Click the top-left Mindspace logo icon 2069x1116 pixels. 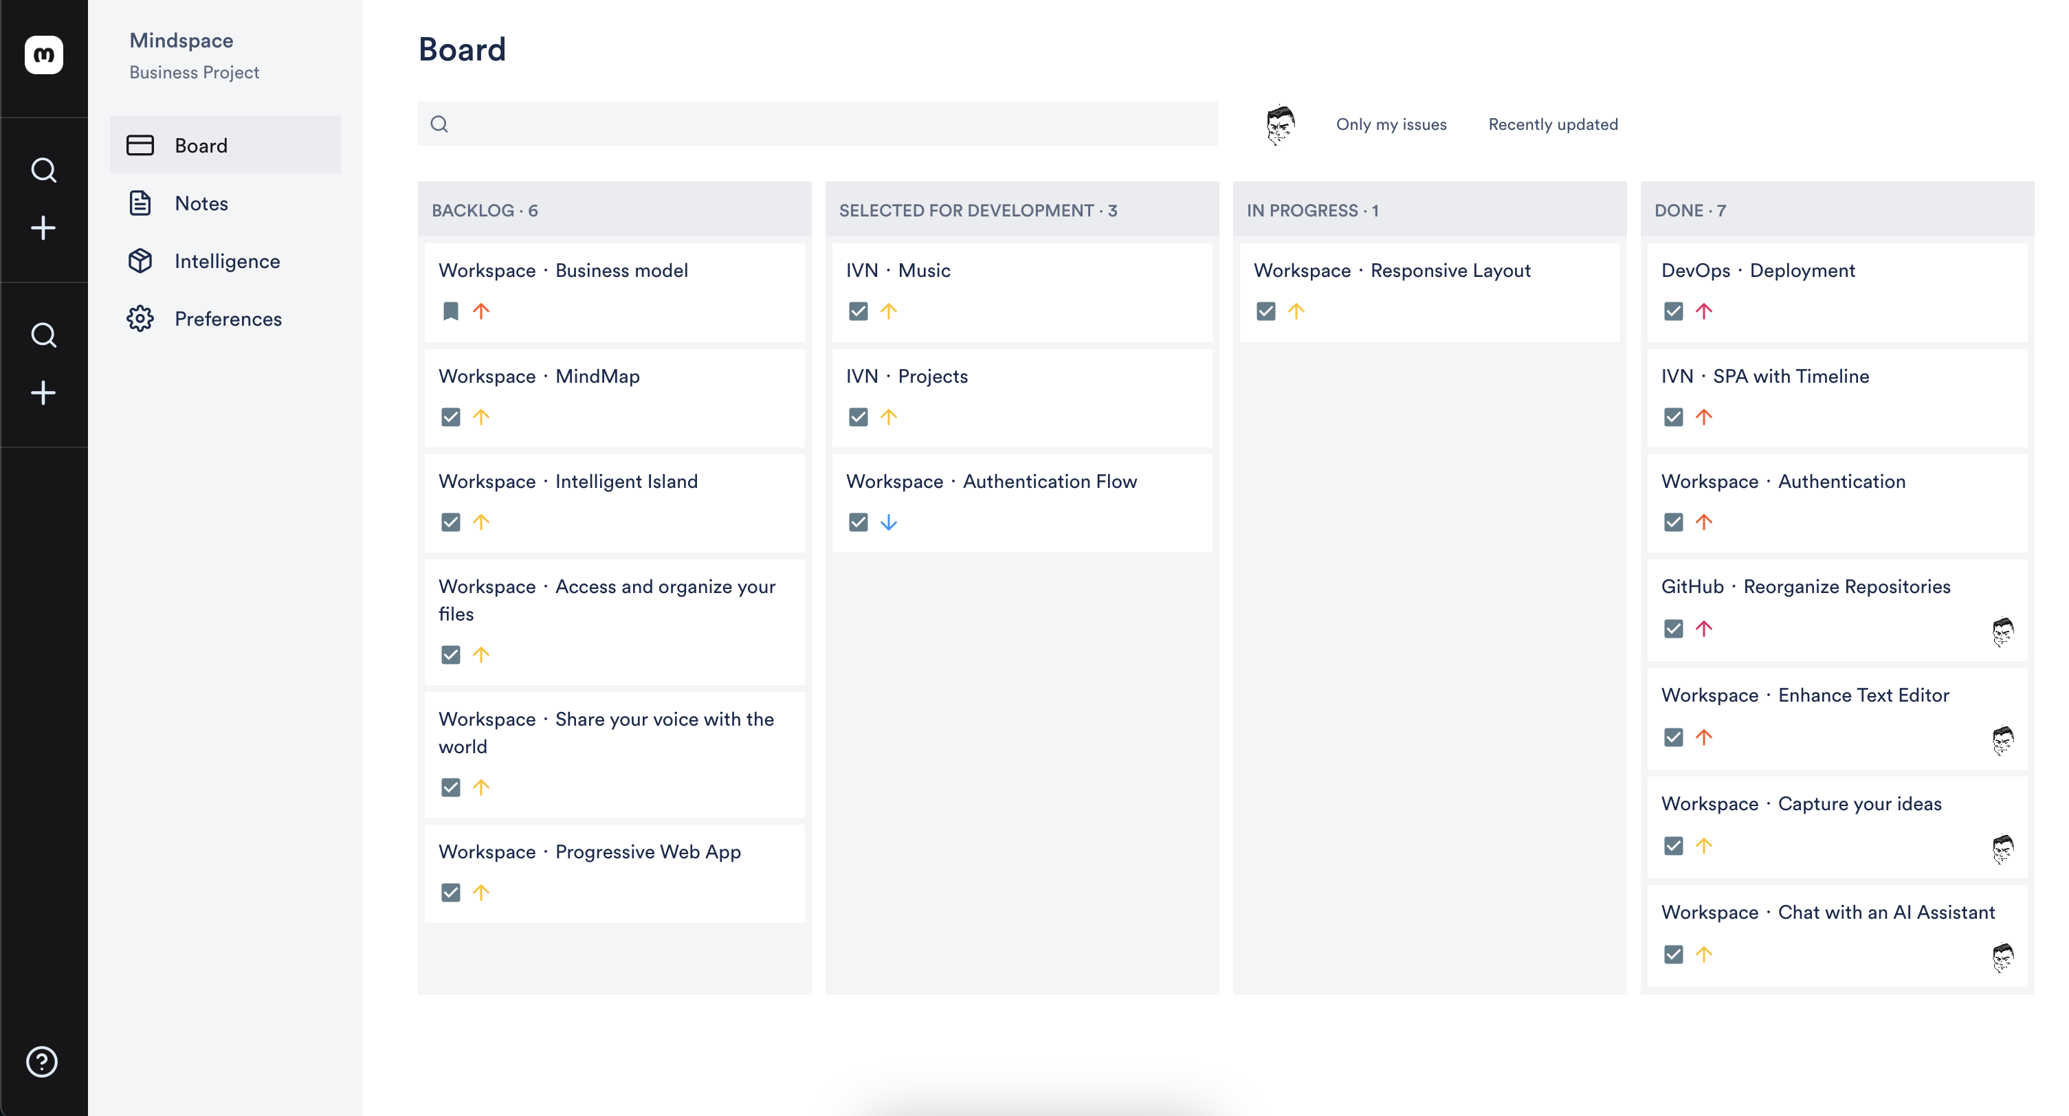pos(44,55)
